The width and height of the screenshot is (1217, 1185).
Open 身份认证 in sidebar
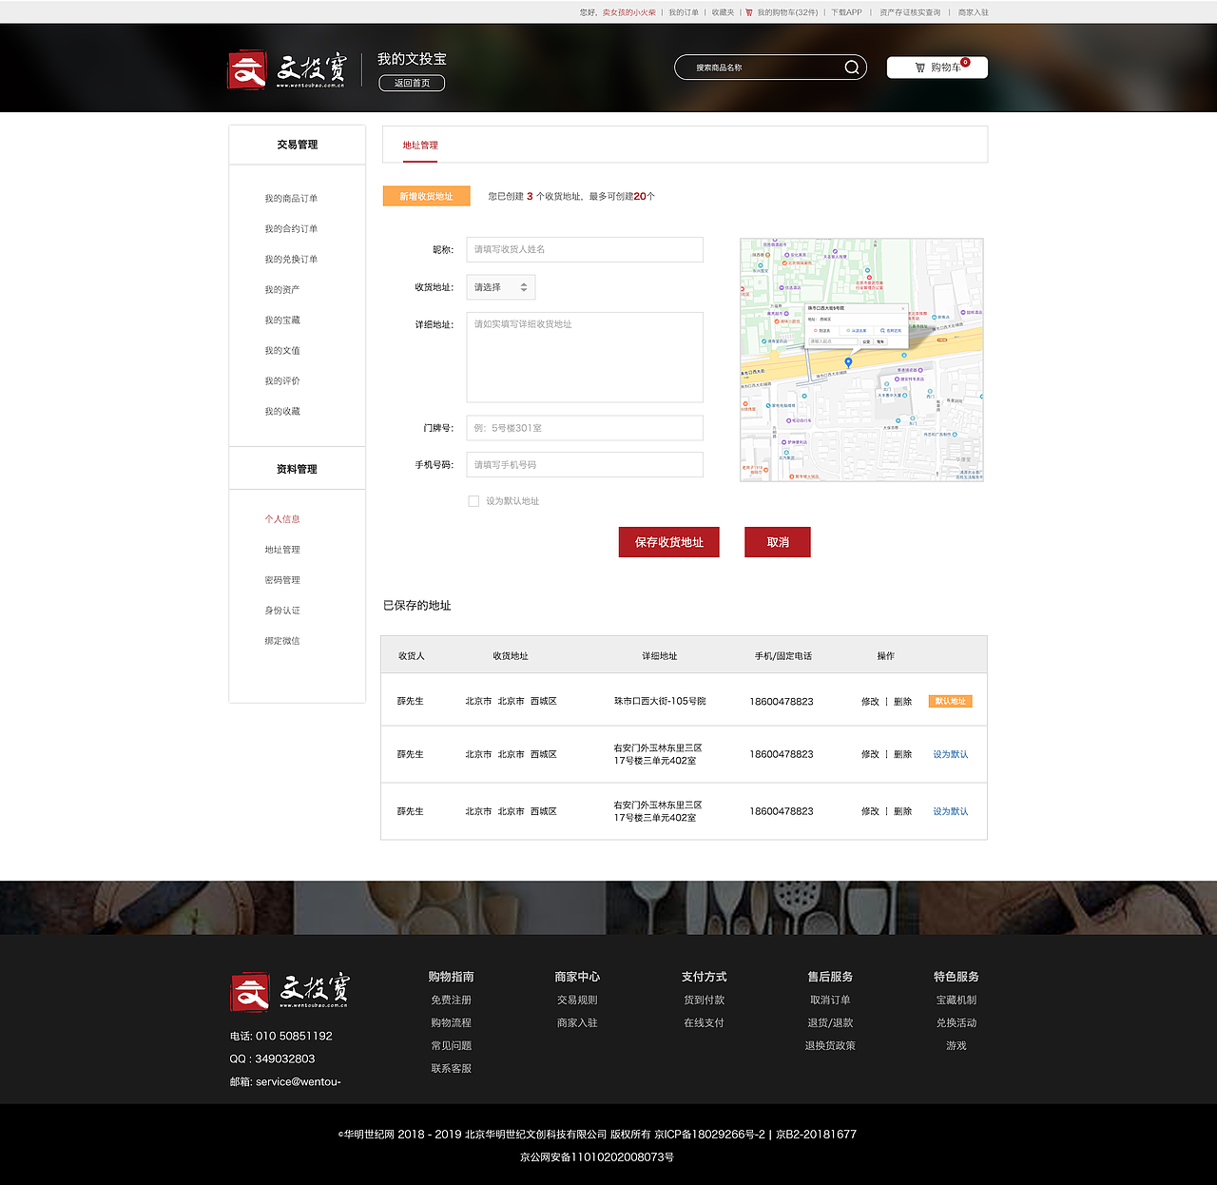282,611
